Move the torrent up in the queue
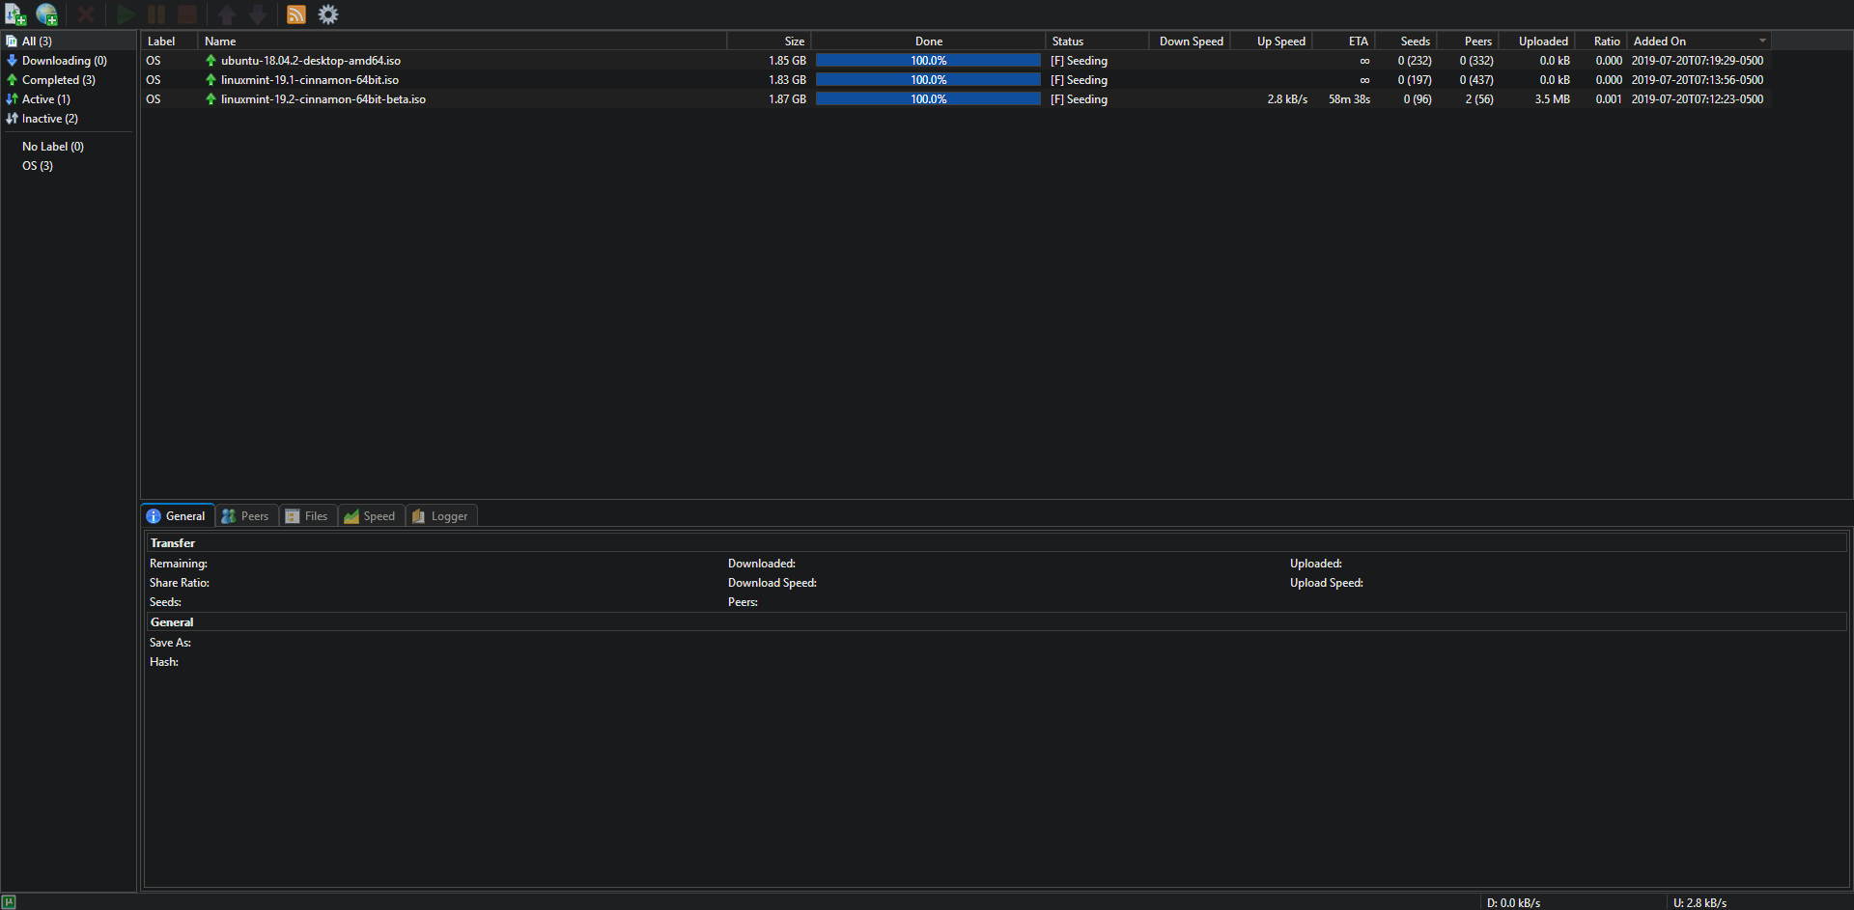The width and height of the screenshot is (1854, 910). coord(226,14)
